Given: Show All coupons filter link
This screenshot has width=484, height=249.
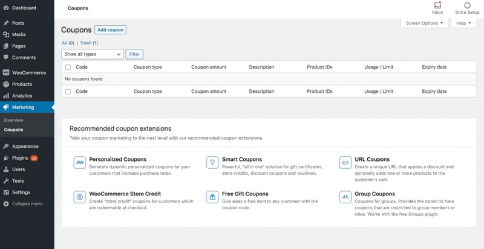Looking at the screenshot, I should tap(65, 43).
